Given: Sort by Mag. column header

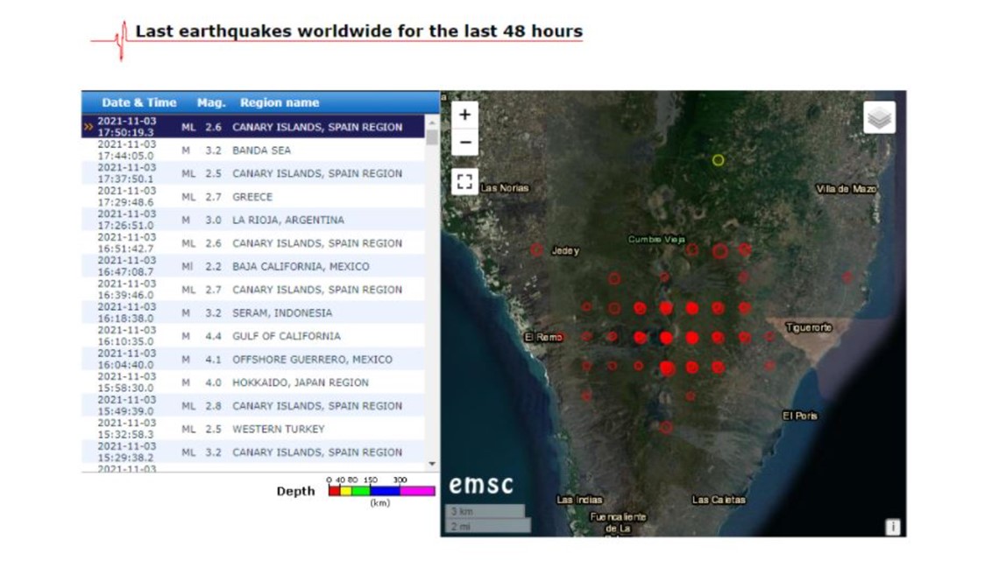Looking at the screenshot, I should (x=211, y=102).
